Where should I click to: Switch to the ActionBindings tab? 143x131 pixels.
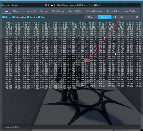point(94,11)
